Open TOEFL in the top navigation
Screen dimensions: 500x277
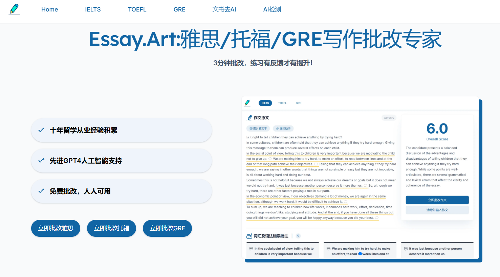(x=137, y=9)
